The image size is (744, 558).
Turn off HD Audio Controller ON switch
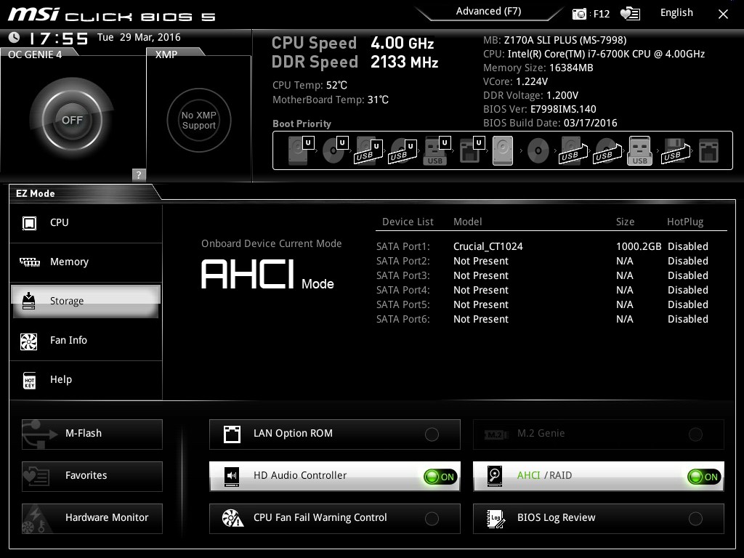(440, 477)
